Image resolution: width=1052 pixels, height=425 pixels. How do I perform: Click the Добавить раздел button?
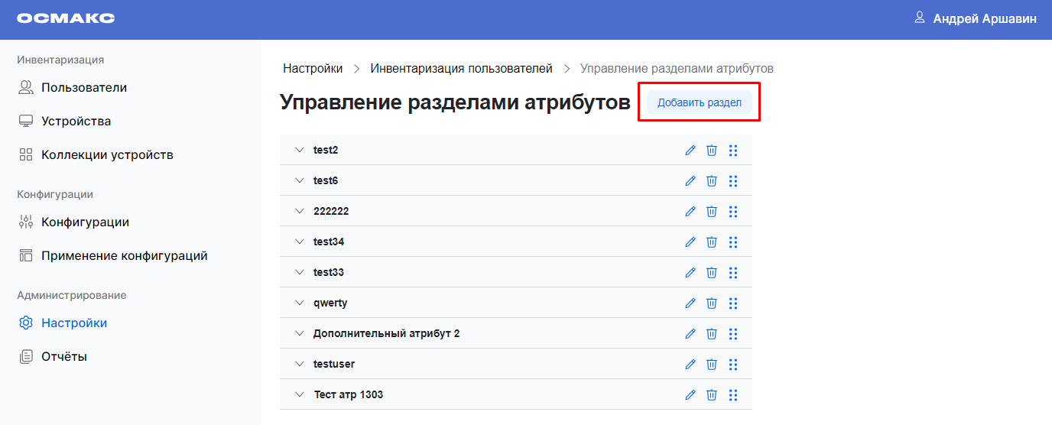point(699,103)
